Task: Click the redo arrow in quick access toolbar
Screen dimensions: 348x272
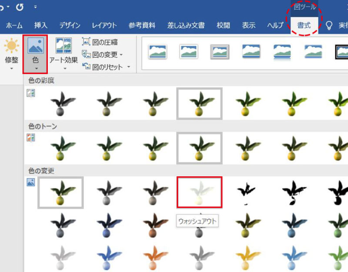Action: pyautogui.click(x=20, y=7)
